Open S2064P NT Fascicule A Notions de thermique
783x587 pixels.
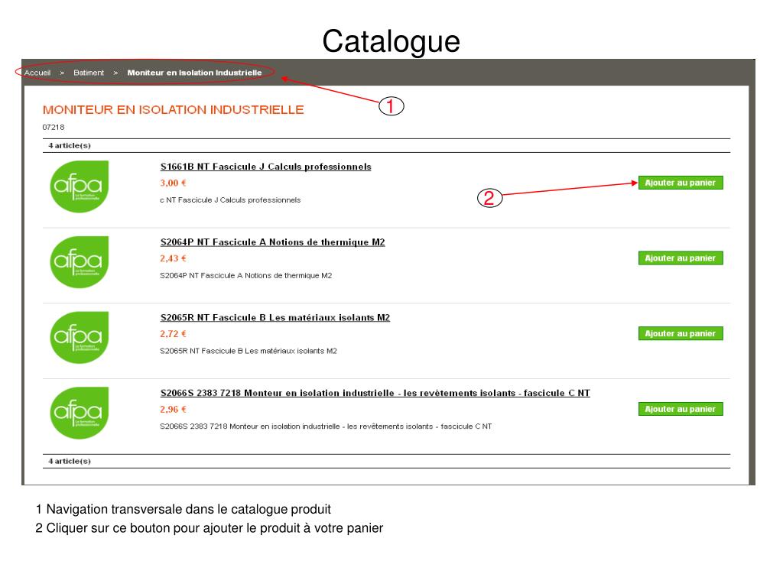click(273, 242)
